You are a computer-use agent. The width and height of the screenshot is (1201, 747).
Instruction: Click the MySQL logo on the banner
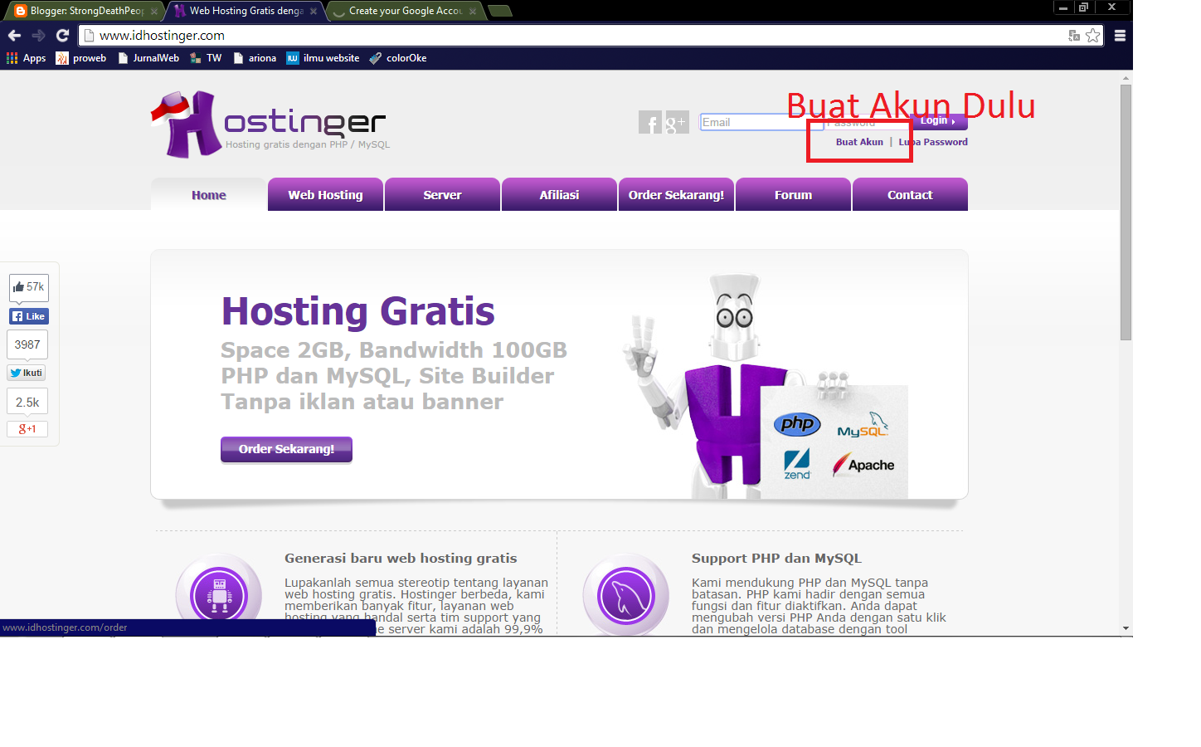click(863, 425)
